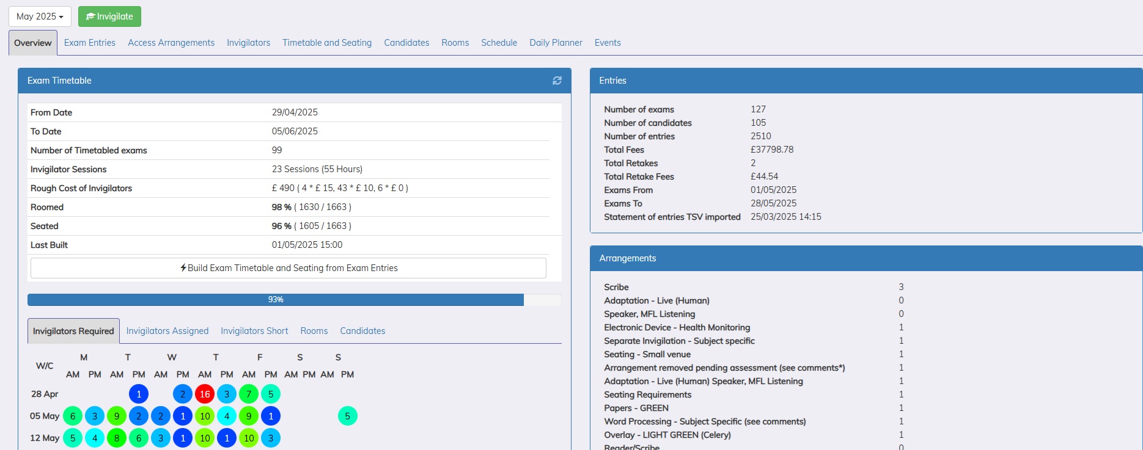Click the red 16 circle for 28 Apr

[205, 394]
